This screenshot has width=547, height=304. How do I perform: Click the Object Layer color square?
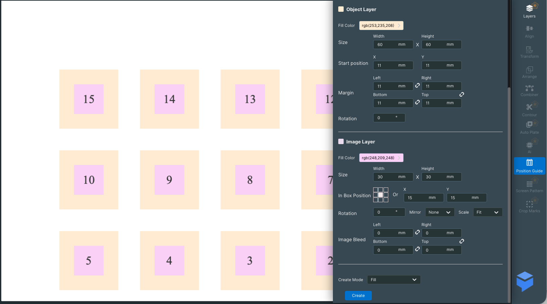tap(341, 9)
